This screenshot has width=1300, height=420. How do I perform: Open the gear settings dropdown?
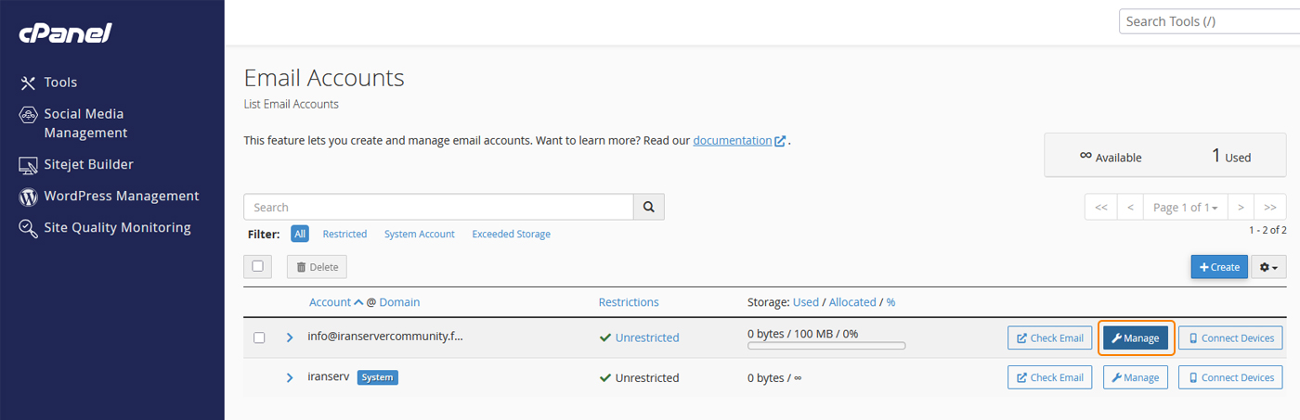(x=1268, y=267)
